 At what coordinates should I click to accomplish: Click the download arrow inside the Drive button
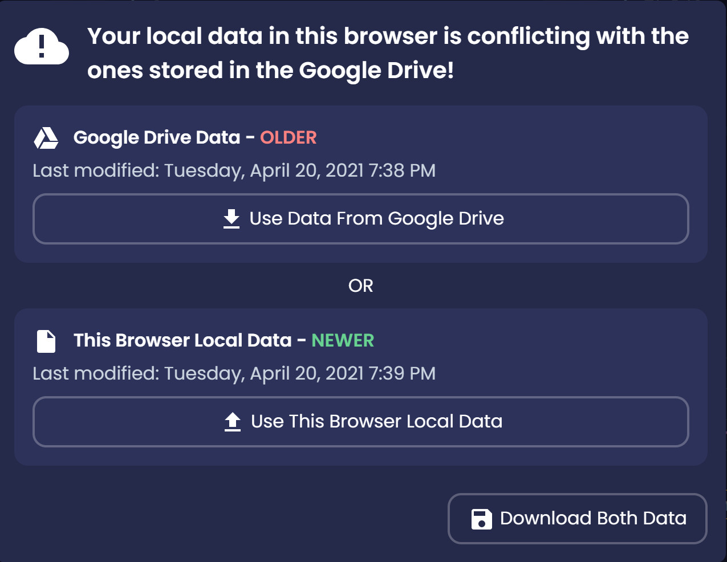click(x=231, y=218)
